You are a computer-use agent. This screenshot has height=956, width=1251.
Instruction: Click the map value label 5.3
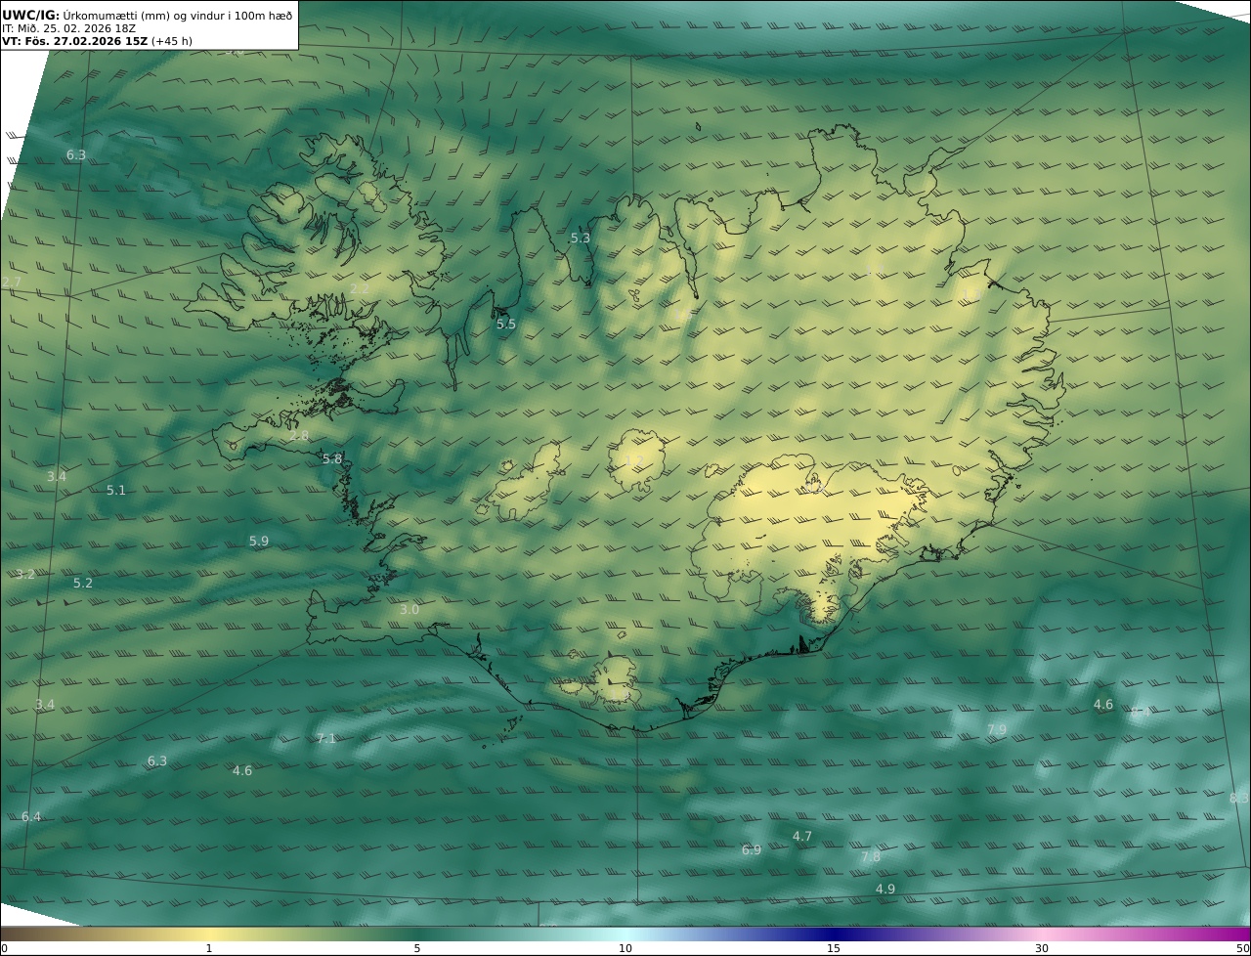point(581,239)
